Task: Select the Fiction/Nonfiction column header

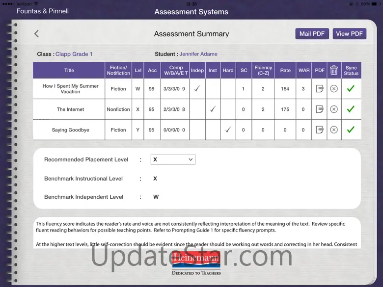Action: click(118, 70)
